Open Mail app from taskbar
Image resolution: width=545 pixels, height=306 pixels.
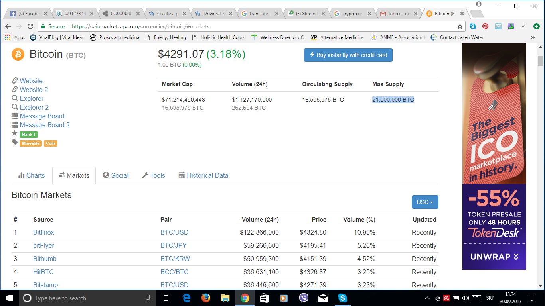(x=323, y=298)
